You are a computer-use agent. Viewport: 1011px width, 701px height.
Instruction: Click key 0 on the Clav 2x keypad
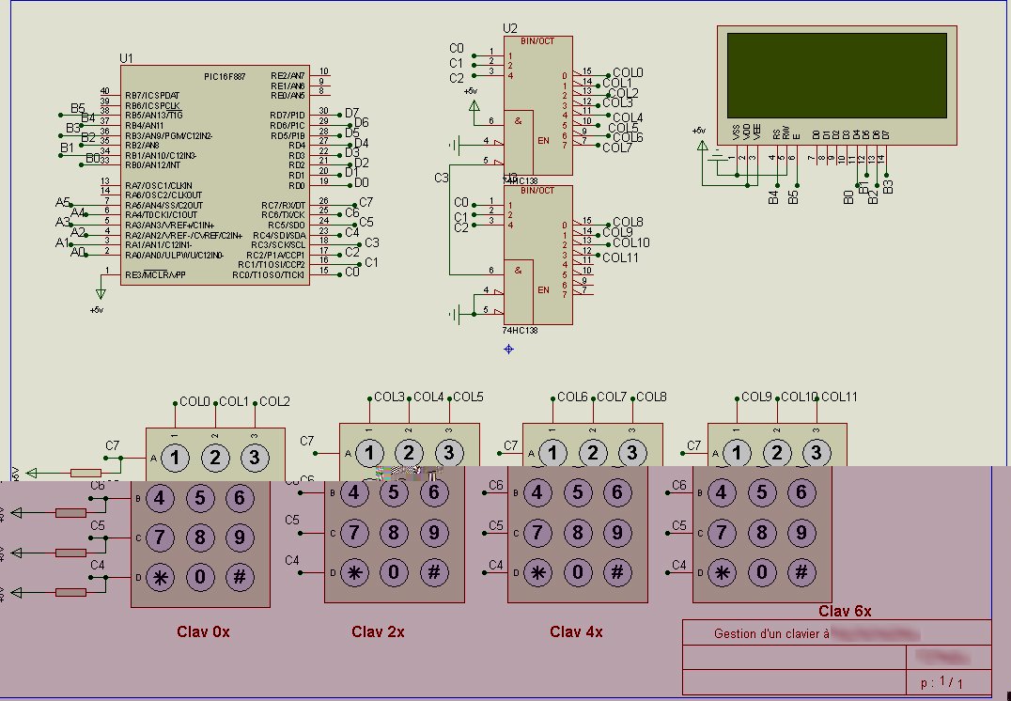394,572
